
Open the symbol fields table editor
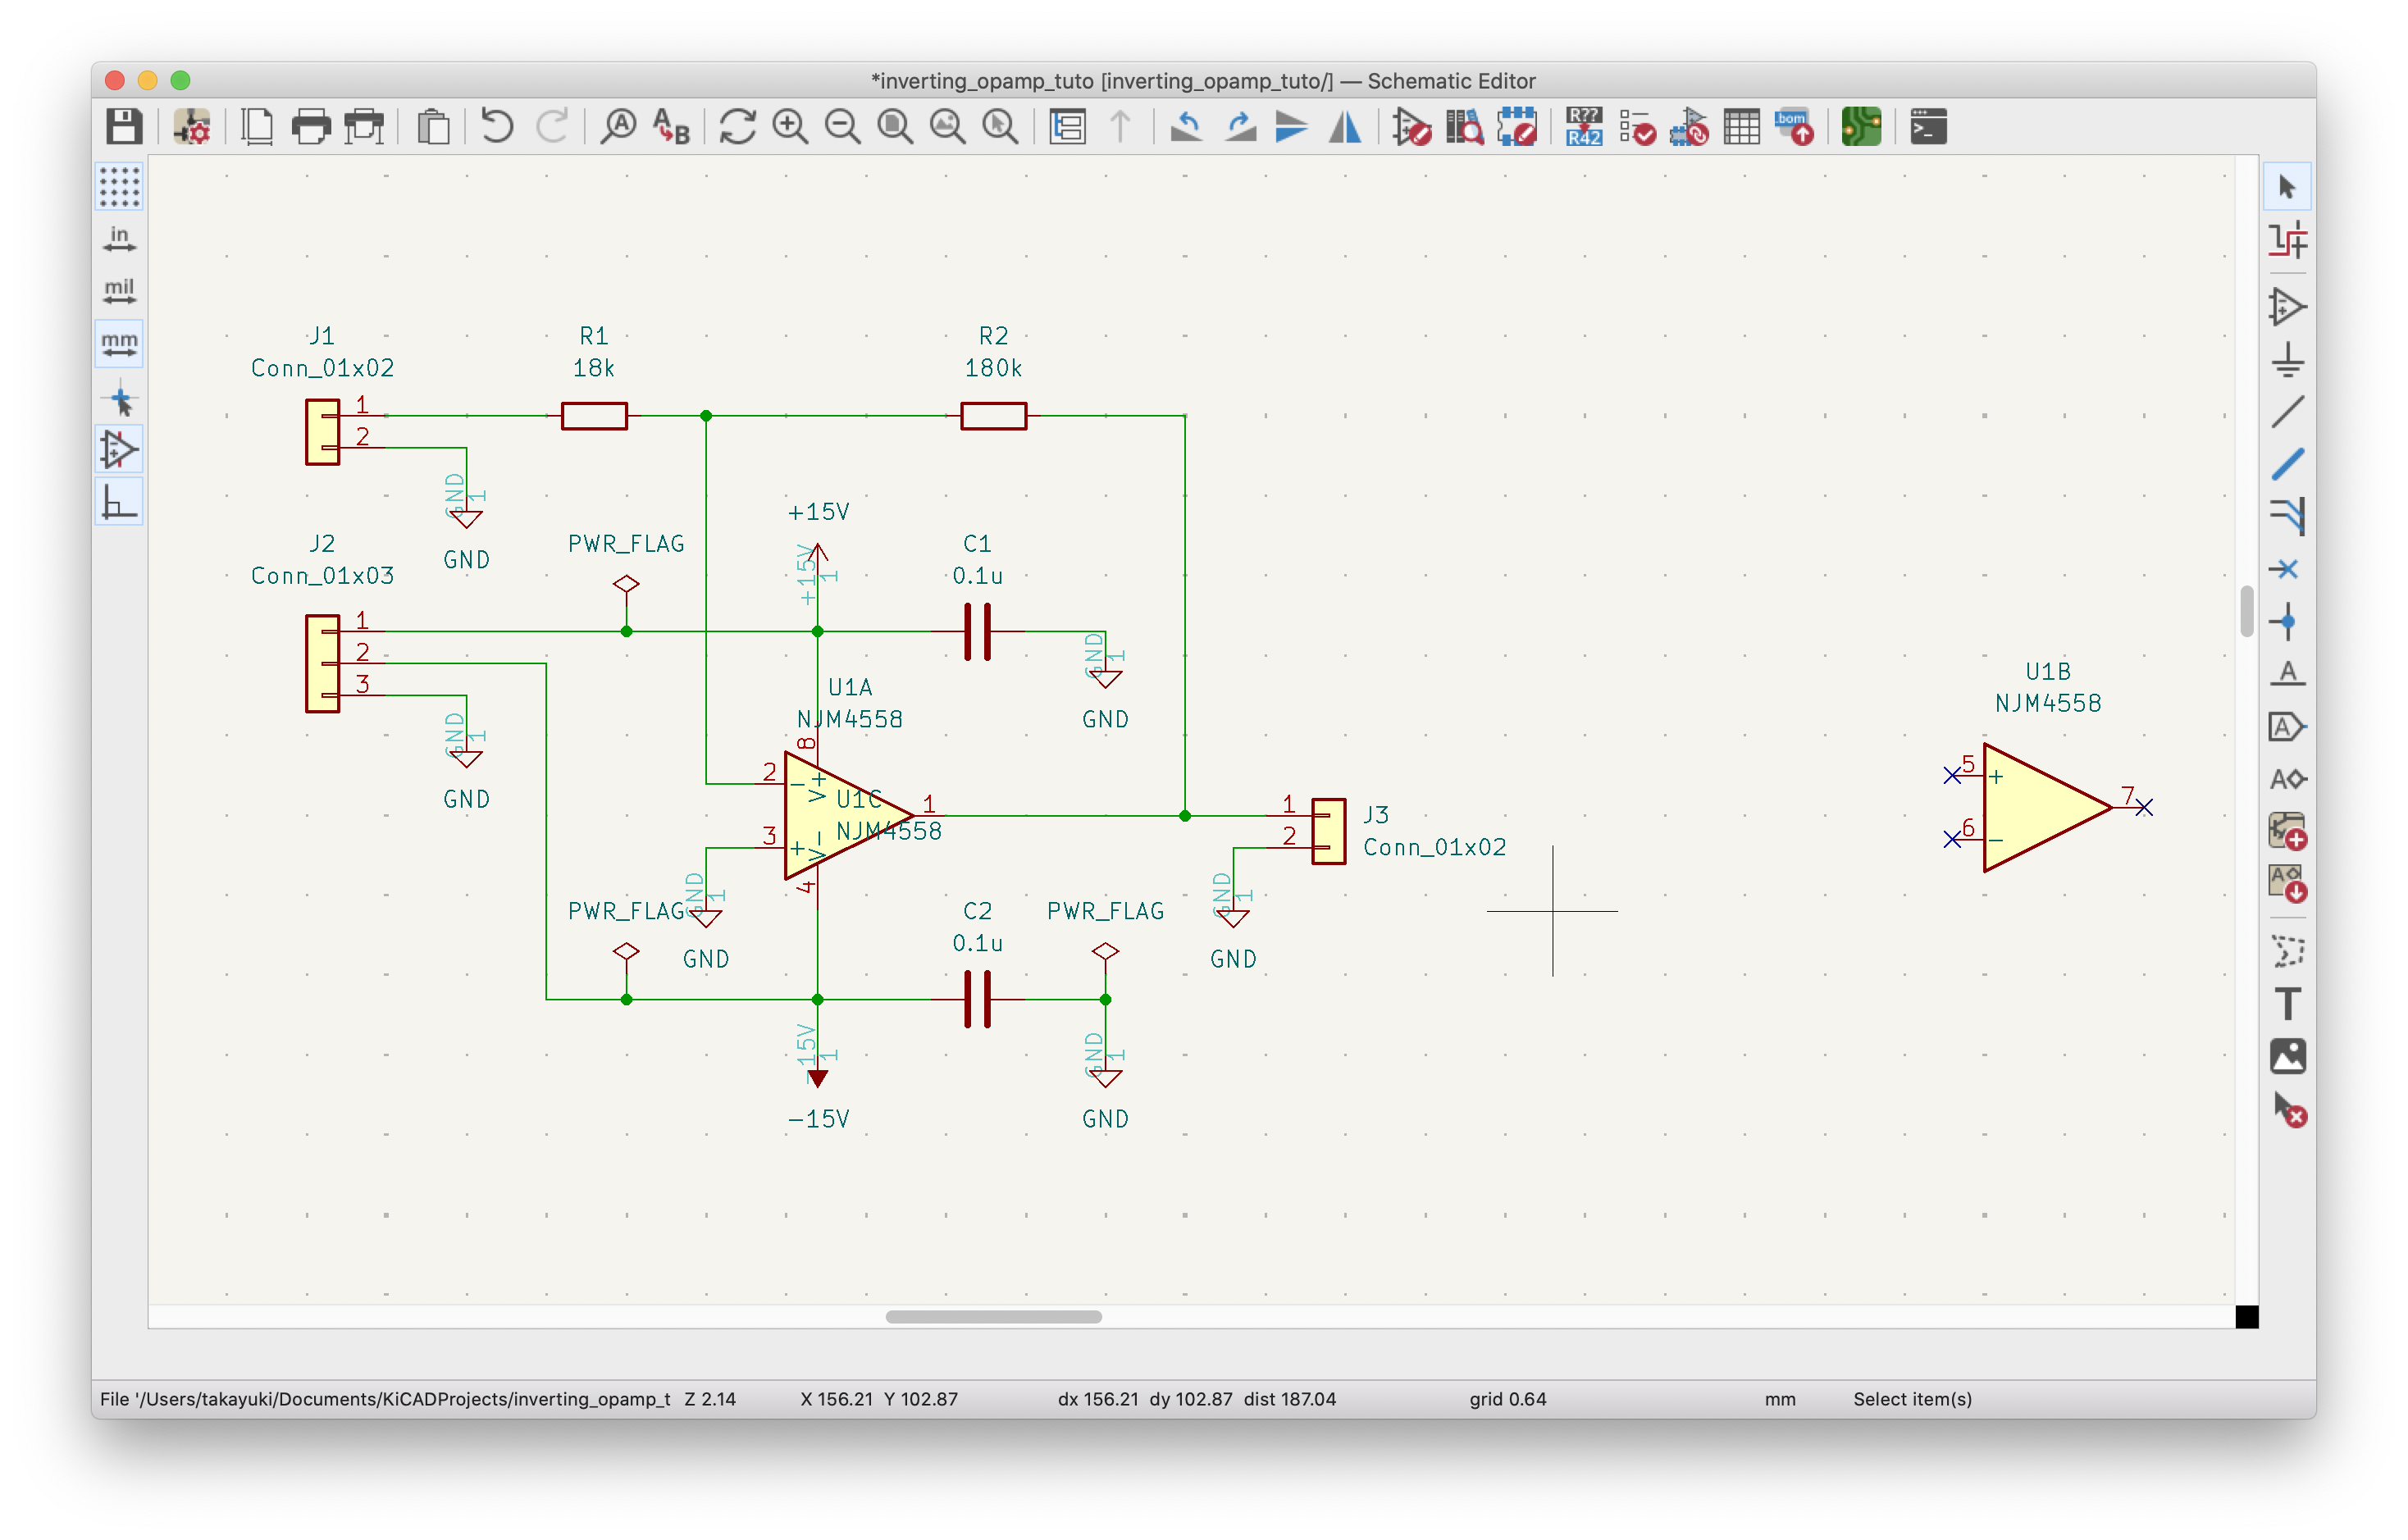pos(1742,127)
